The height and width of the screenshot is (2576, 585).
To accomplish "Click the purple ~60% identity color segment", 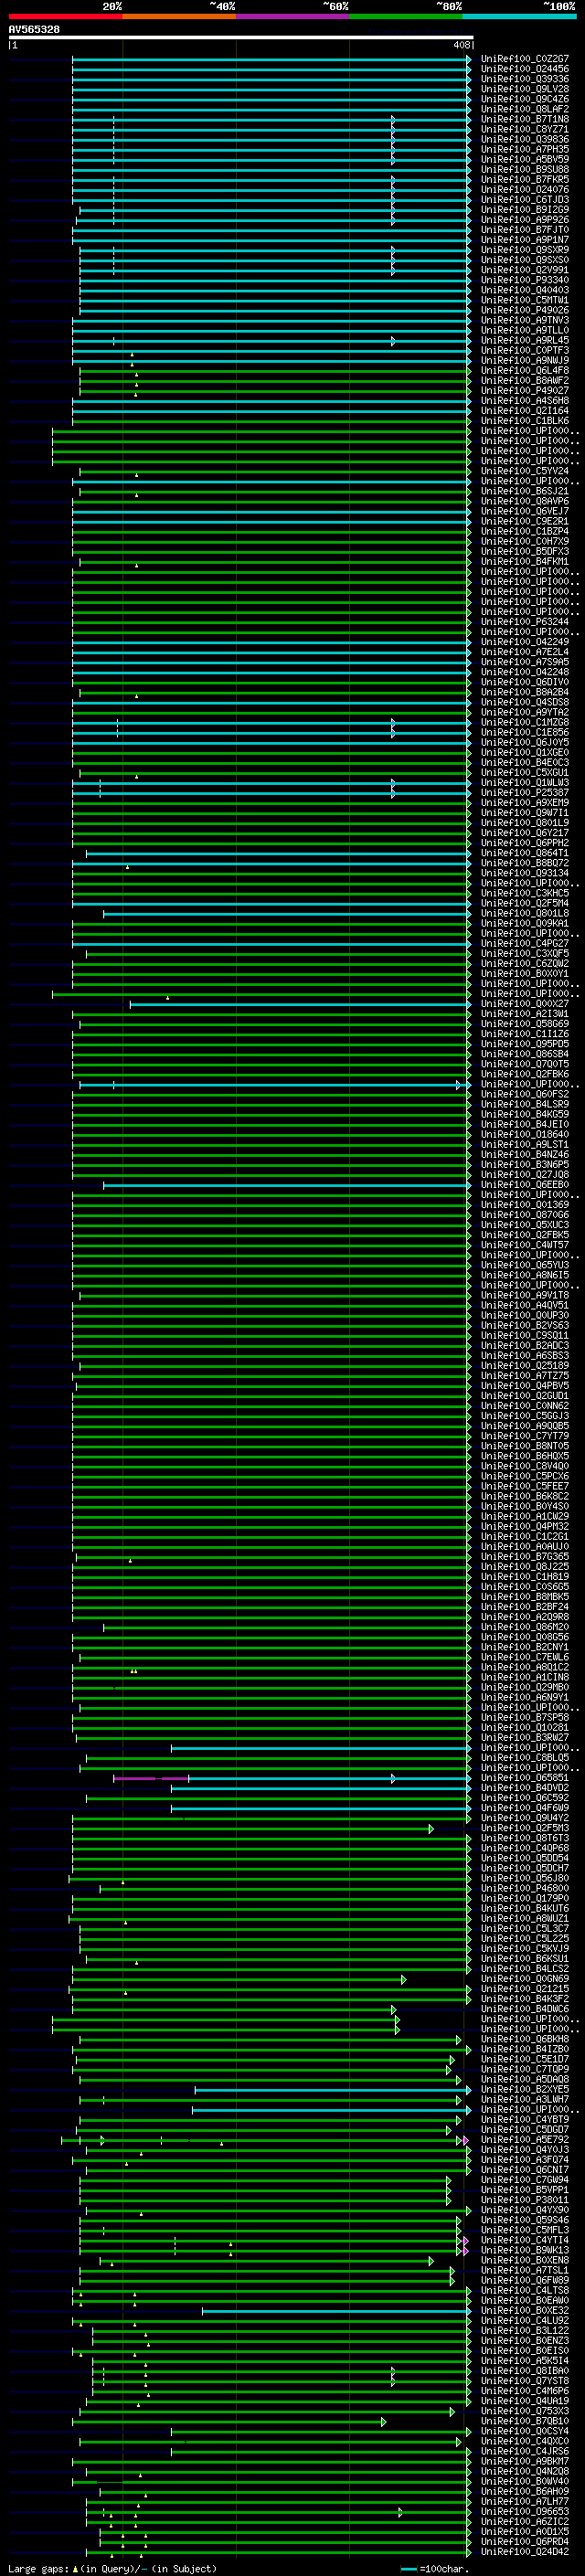I will pyautogui.click(x=292, y=16).
